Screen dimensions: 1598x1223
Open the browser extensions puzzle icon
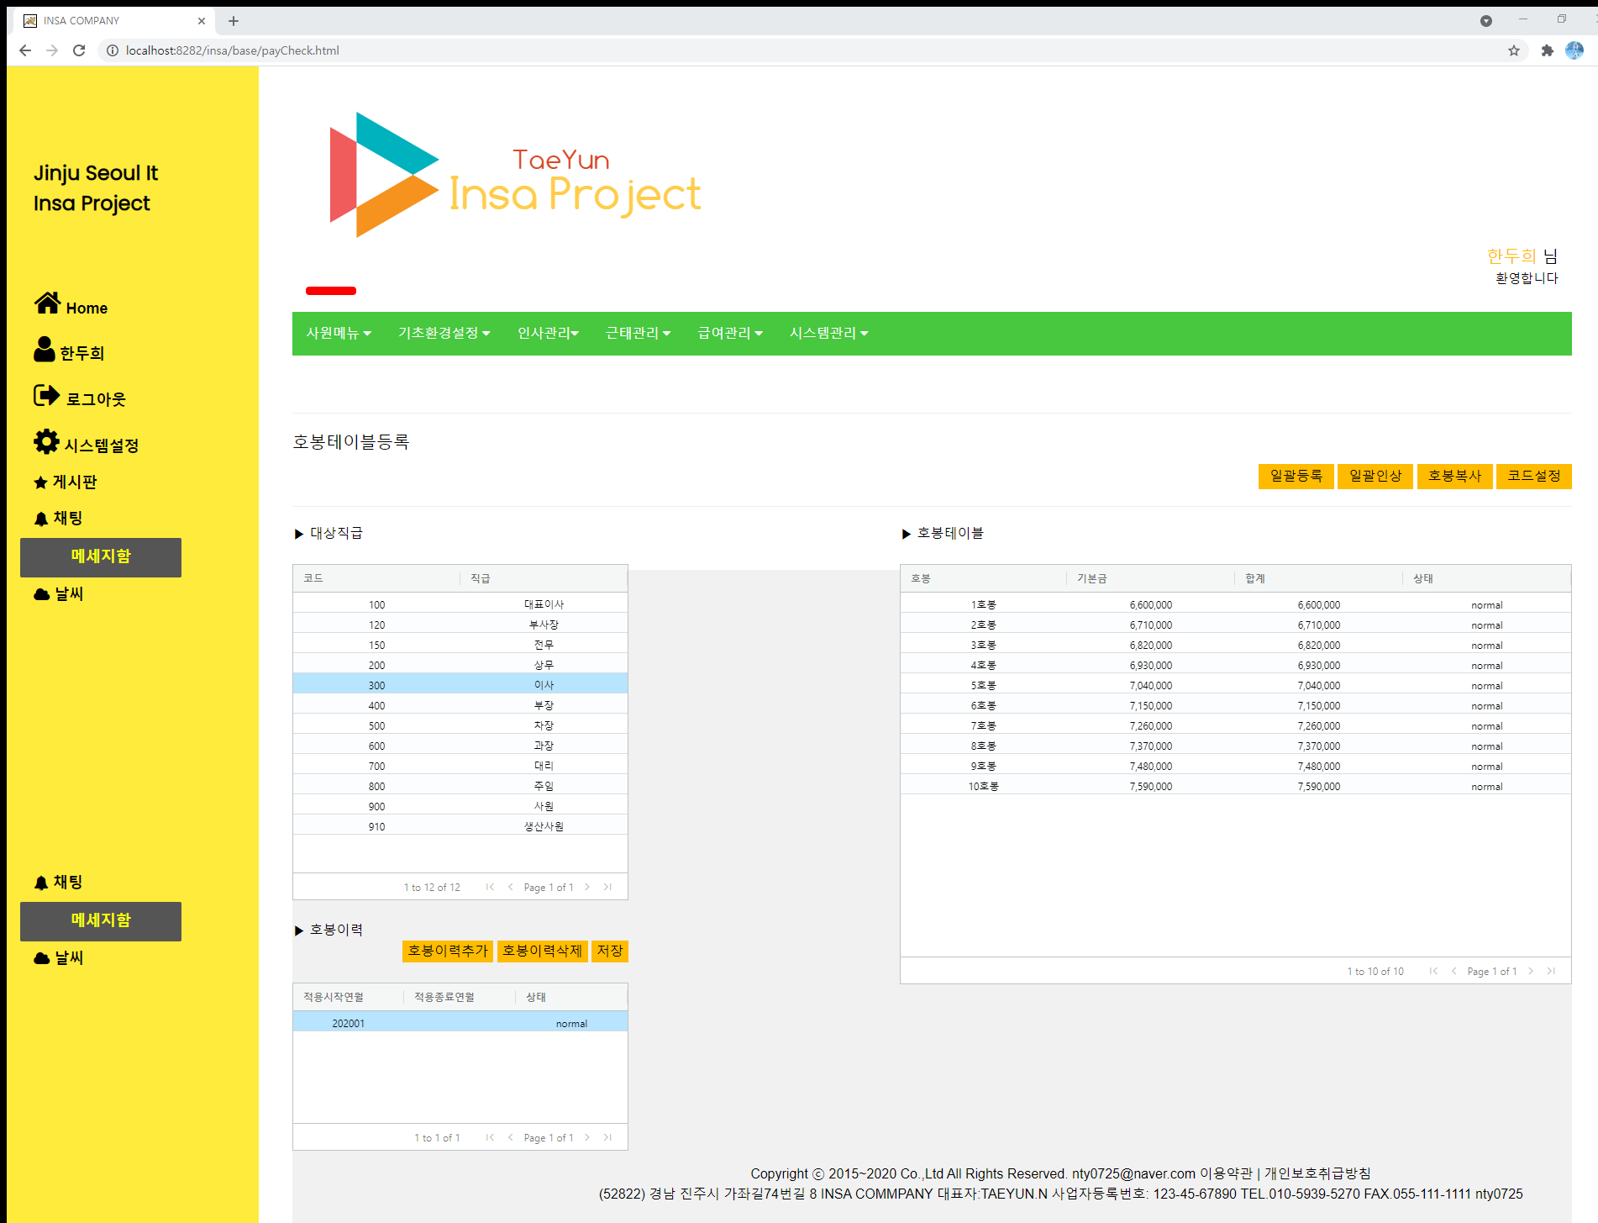click(1548, 50)
